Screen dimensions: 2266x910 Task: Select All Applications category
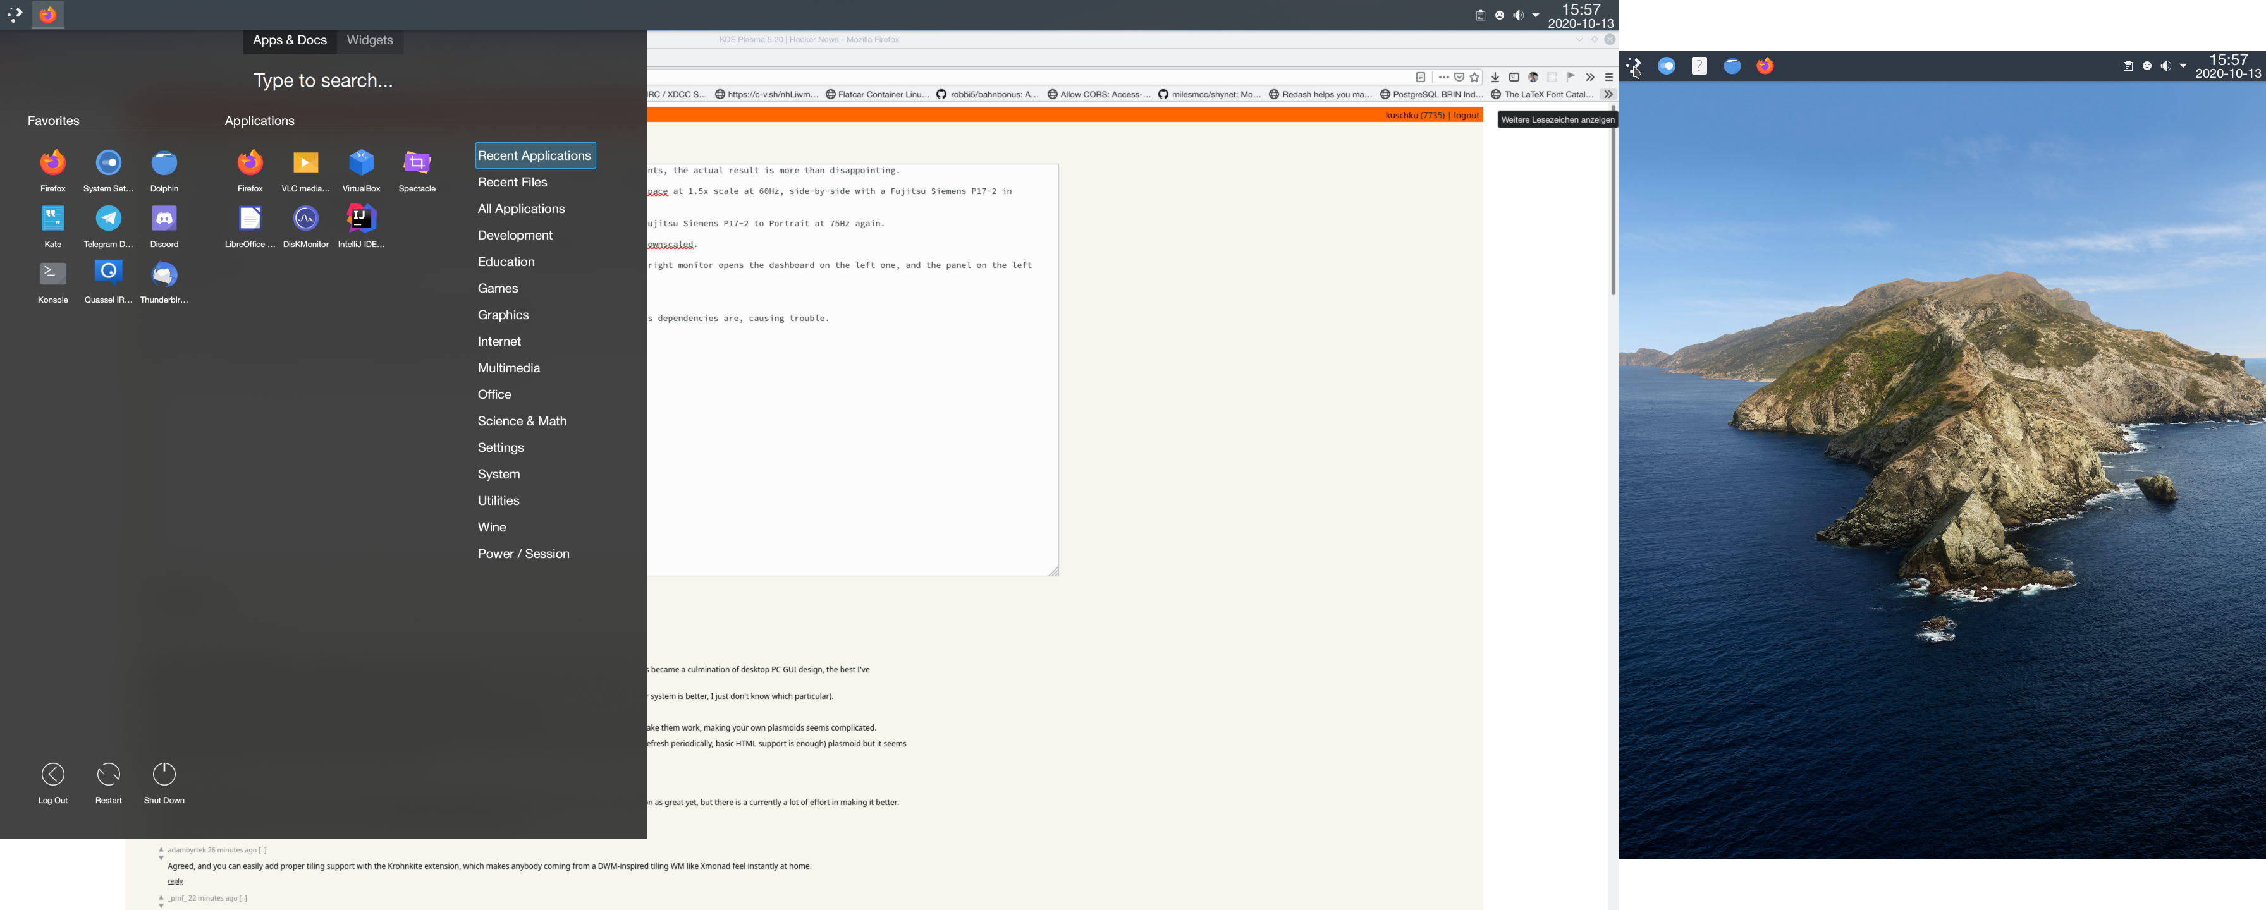[x=521, y=209]
